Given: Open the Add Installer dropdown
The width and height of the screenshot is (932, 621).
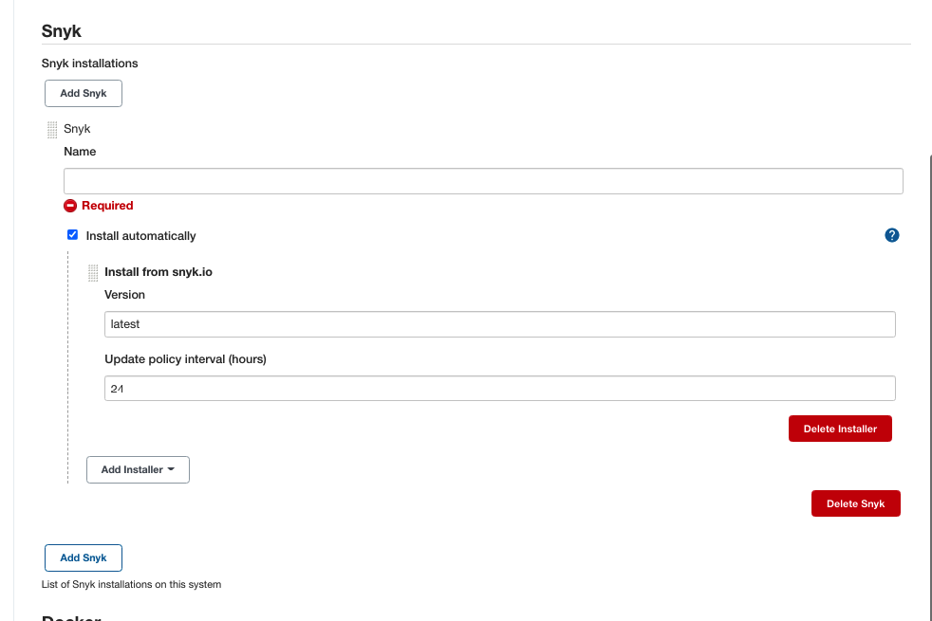Looking at the screenshot, I should tap(138, 469).
